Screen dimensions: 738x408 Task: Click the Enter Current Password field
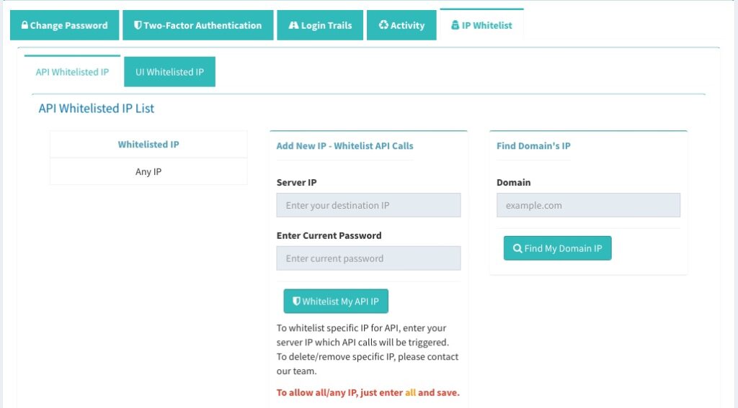pos(368,258)
